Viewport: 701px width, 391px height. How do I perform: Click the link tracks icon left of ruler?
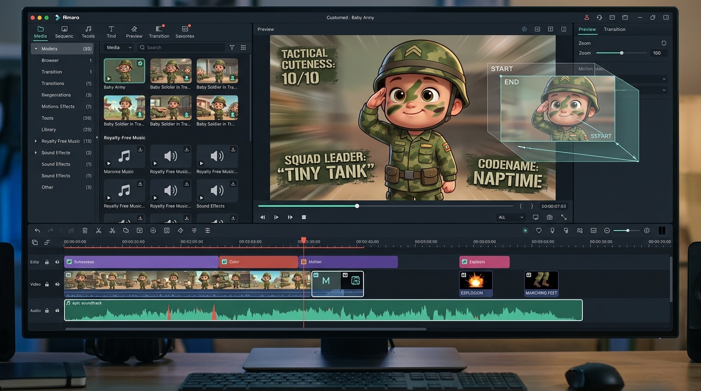pos(47,242)
